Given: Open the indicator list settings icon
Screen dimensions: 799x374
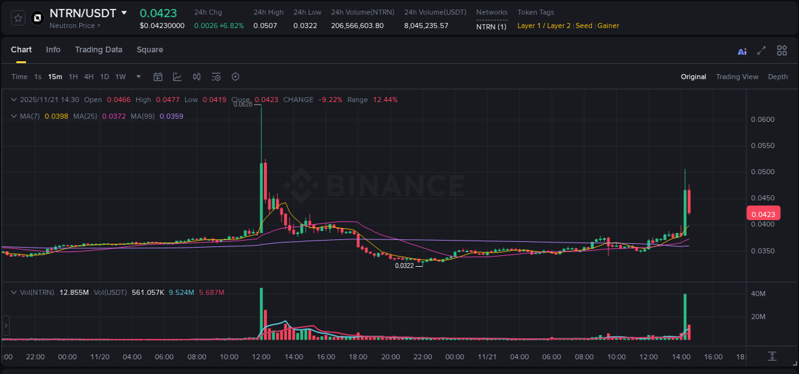Looking at the screenshot, I should coord(215,77).
